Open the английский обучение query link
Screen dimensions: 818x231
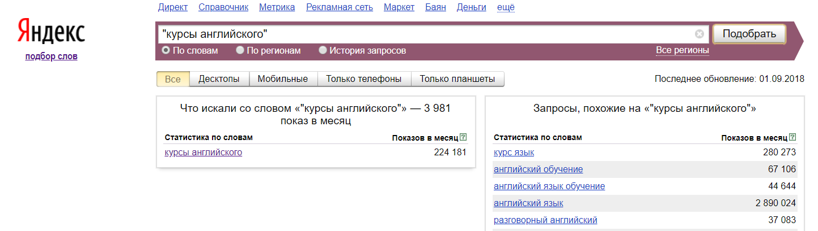[538, 169]
